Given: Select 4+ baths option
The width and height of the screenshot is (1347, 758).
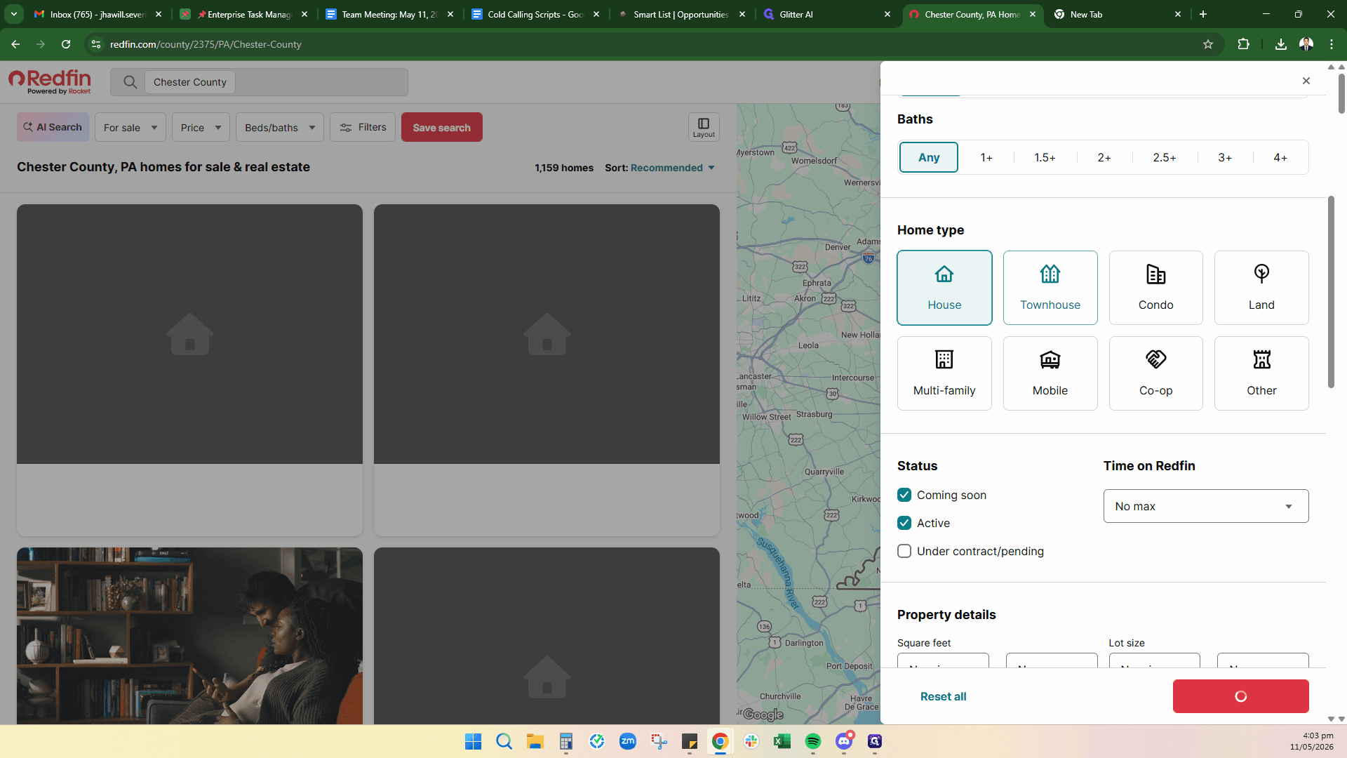Looking at the screenshot, I should pos(1280,157).
